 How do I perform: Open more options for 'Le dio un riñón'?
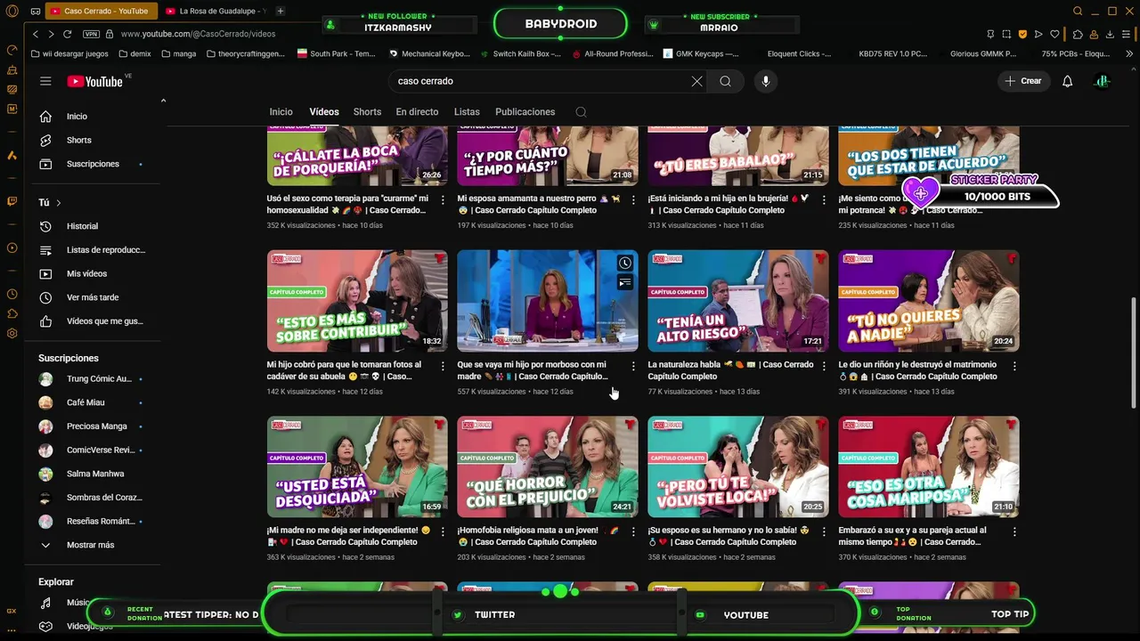(x=1014, y=366)
